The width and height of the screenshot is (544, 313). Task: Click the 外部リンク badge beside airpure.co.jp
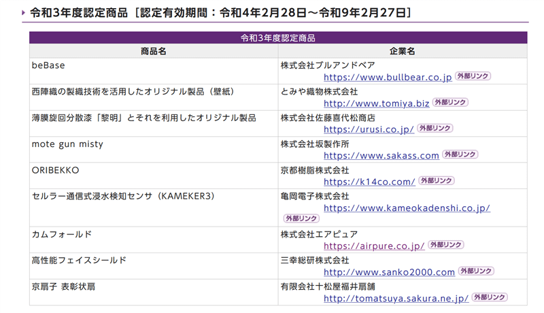tap(446, 245)
